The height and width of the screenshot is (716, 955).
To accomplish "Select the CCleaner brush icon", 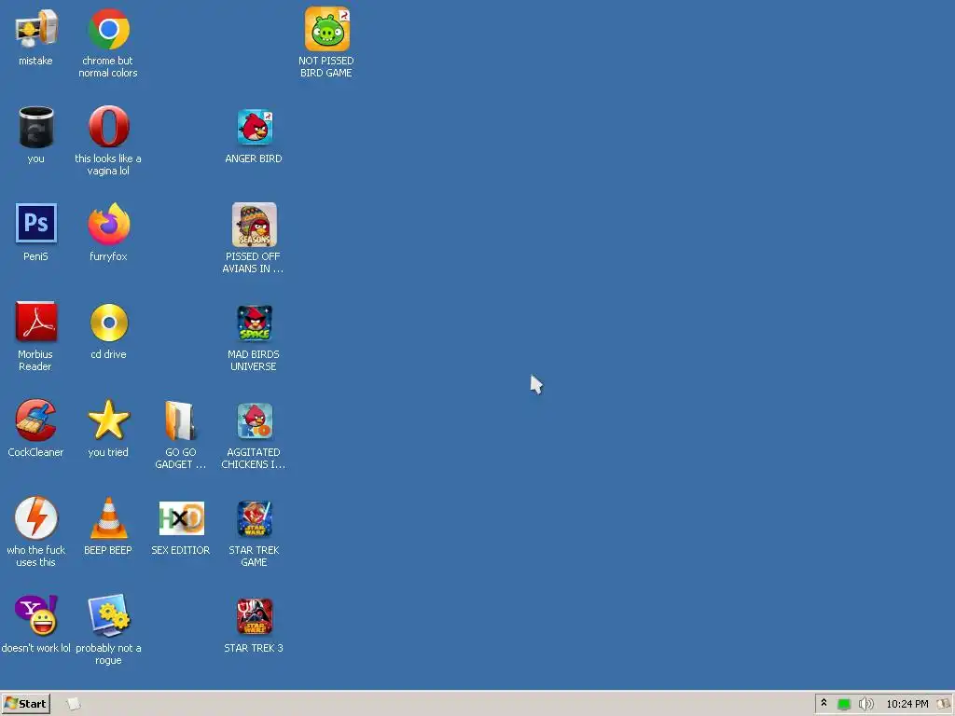I will [x=36, y=420].
